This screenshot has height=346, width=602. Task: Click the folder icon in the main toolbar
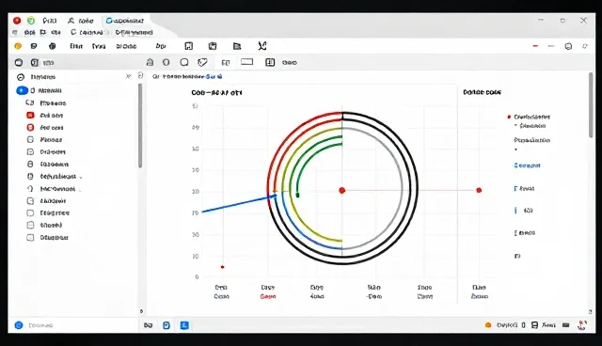(x=237, y=46)
